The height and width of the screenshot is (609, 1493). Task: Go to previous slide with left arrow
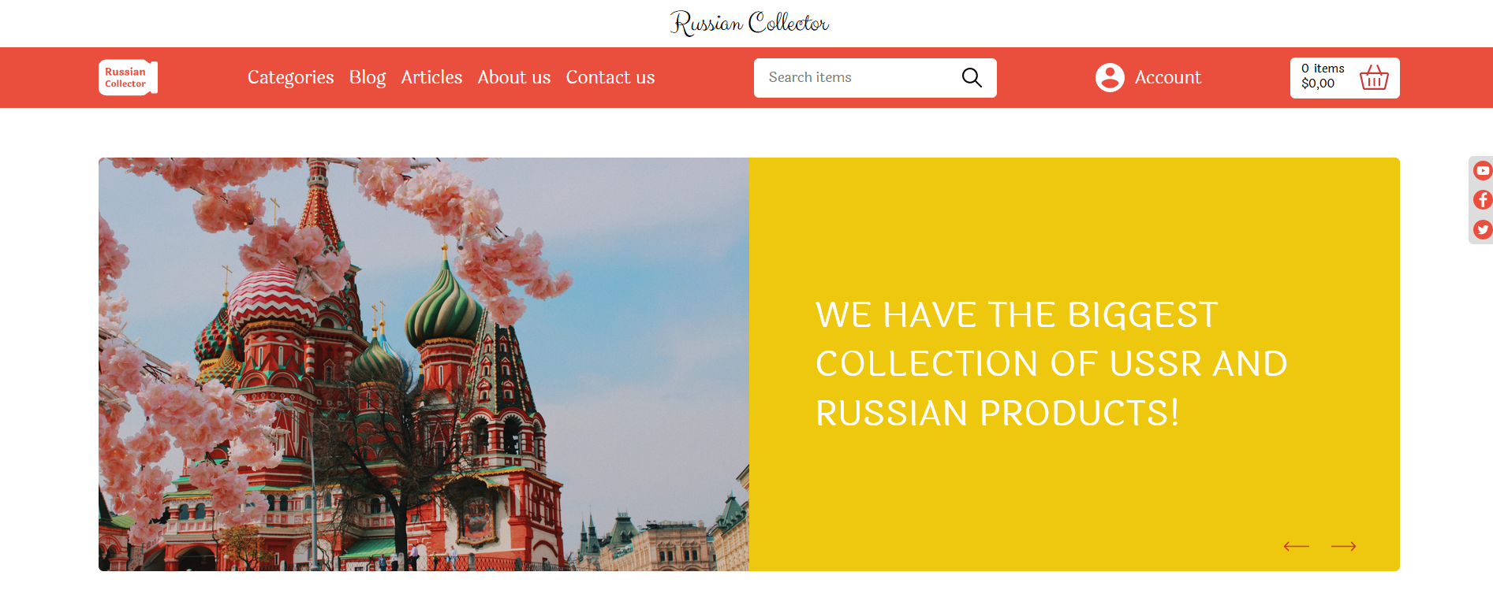coord(1296,546)
